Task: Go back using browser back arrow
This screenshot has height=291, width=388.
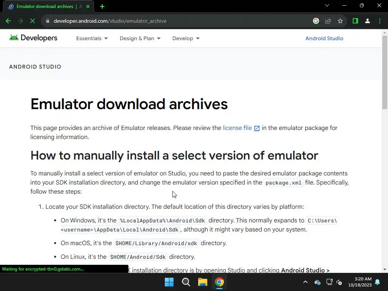Action: tap(8, 21)
